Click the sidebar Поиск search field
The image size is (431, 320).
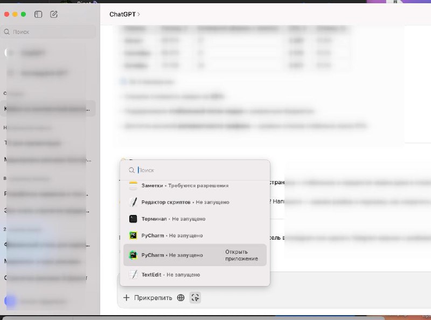coord(48,32)
